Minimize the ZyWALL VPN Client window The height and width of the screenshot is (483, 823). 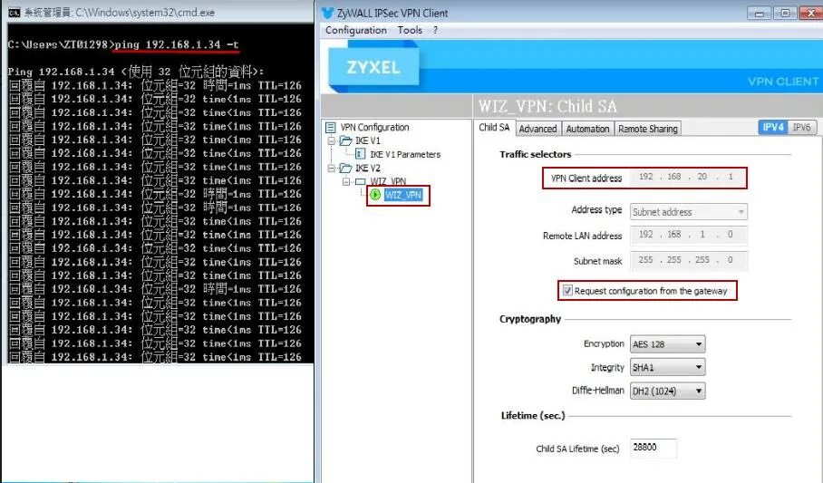pos(759,13)
